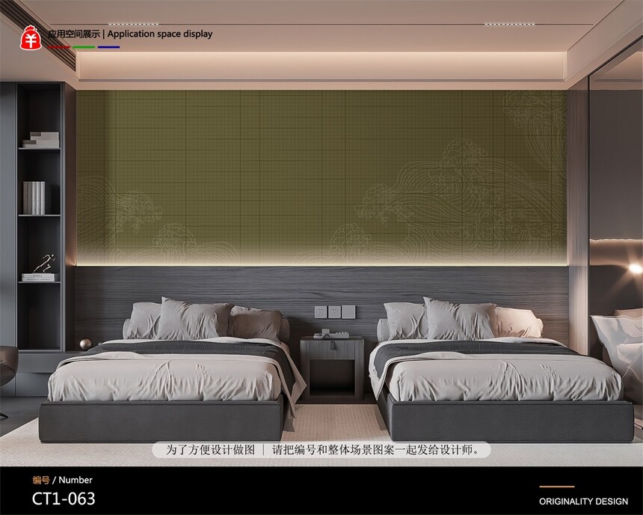The width and height of the screenshot is (643, 515).
Task: Click the running figure sculpture on shelf
Action: (46, 263)
